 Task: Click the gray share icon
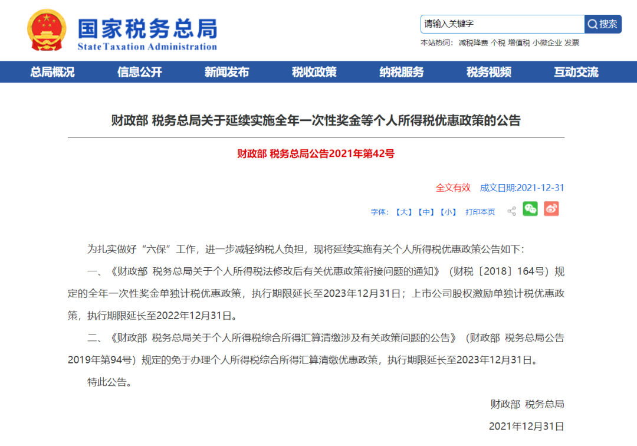point(512,211)
